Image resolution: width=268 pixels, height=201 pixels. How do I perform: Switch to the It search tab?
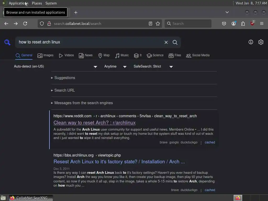[138, 55]
